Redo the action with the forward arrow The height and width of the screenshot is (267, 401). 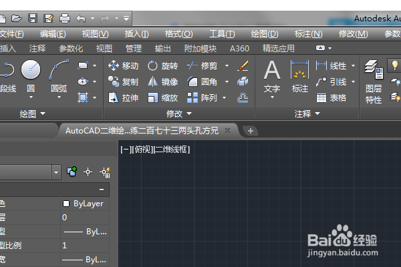click(x=105, y=19)
